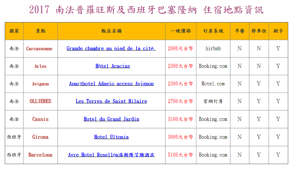Click the 西班牙 cell in the Barcelona row
This screenshot has width=291, height=170.
pos(14,155)
